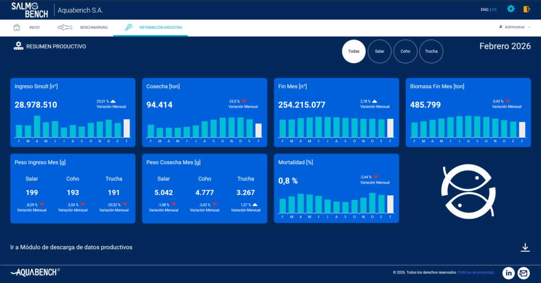The width and height of the screenshot is (541, 283).
Task: Expand the Administrar user dropdown
Action: [515, 27]
